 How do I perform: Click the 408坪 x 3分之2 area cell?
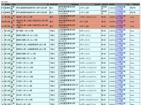coord(90,58)
